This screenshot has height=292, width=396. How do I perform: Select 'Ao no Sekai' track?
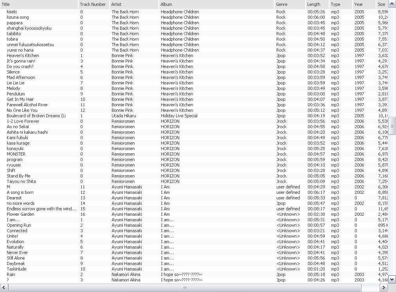[18, 127]
